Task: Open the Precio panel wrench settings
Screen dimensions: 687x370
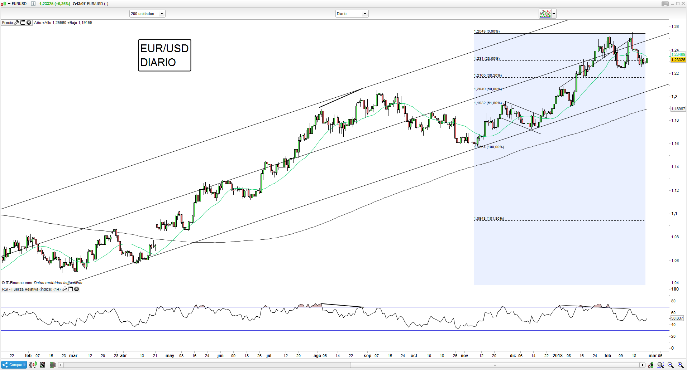Action: (16, 23)
